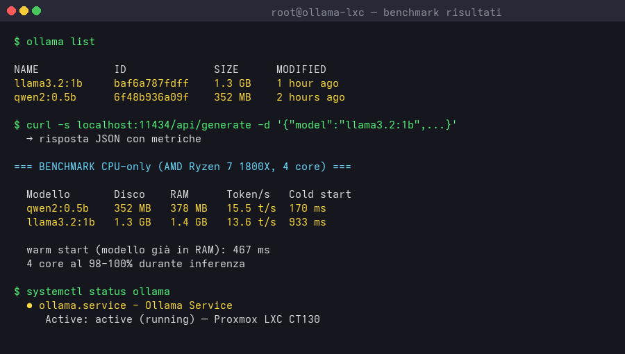This screenshot has height=354, width=625.
Task: Click the window title 'root@ollama-lxc — benchmark risultati'
Action: tap(386, 12)
